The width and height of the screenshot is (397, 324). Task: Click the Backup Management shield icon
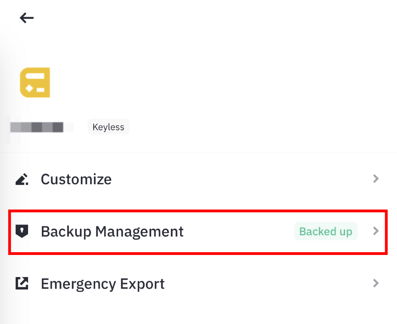coord(22,231)
